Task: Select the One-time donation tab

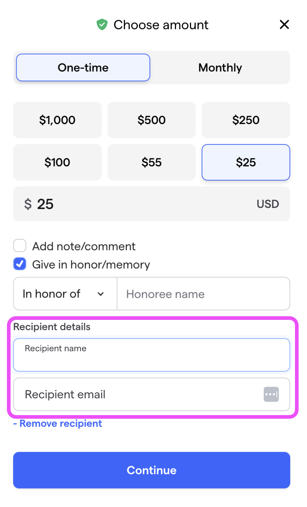Action: 83,67
